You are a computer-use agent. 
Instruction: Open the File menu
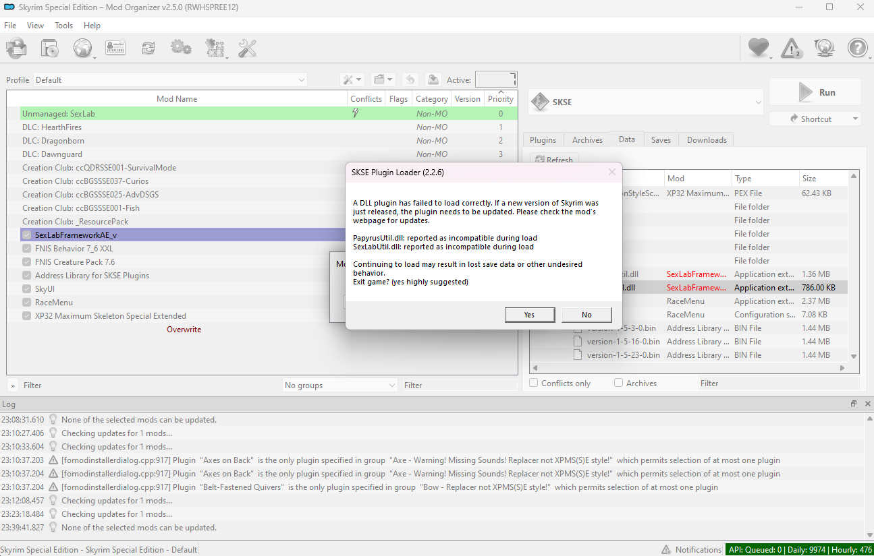(x=10, y=26)
